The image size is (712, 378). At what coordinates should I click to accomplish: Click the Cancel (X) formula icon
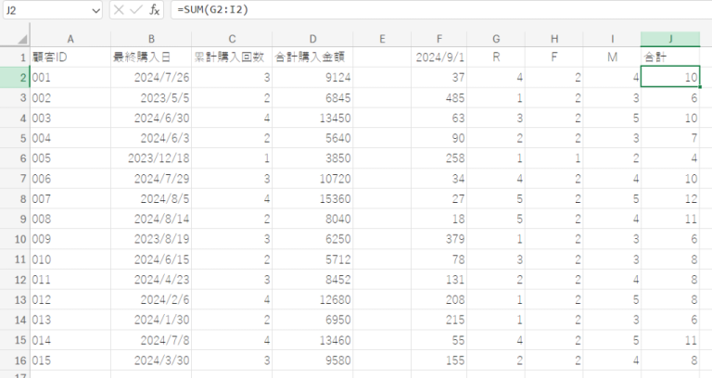click(120, 9)
